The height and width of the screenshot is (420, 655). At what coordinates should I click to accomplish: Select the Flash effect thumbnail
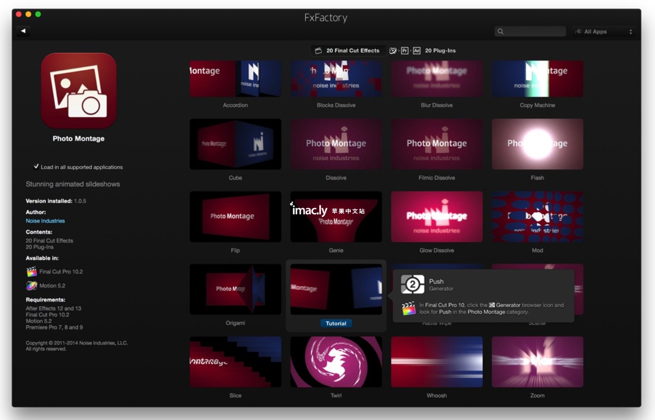537,144
